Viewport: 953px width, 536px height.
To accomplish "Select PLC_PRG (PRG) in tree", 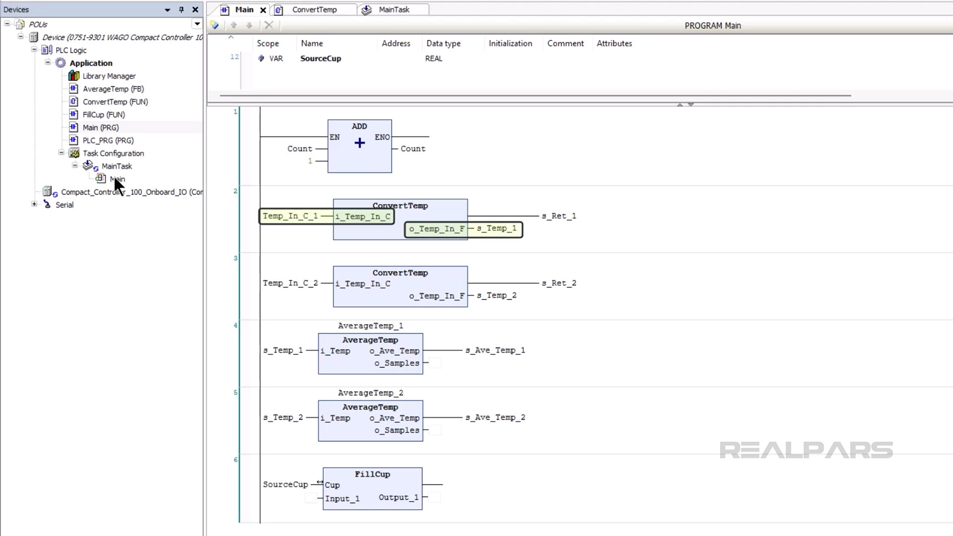I will [108, 140].
